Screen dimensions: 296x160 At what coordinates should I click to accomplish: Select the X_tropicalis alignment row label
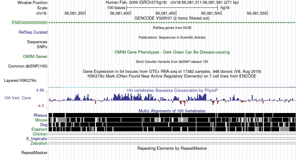click(37, 139)
